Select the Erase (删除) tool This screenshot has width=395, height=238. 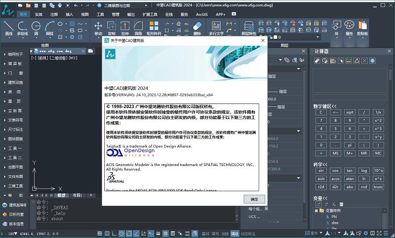click(x=197, y=28)
